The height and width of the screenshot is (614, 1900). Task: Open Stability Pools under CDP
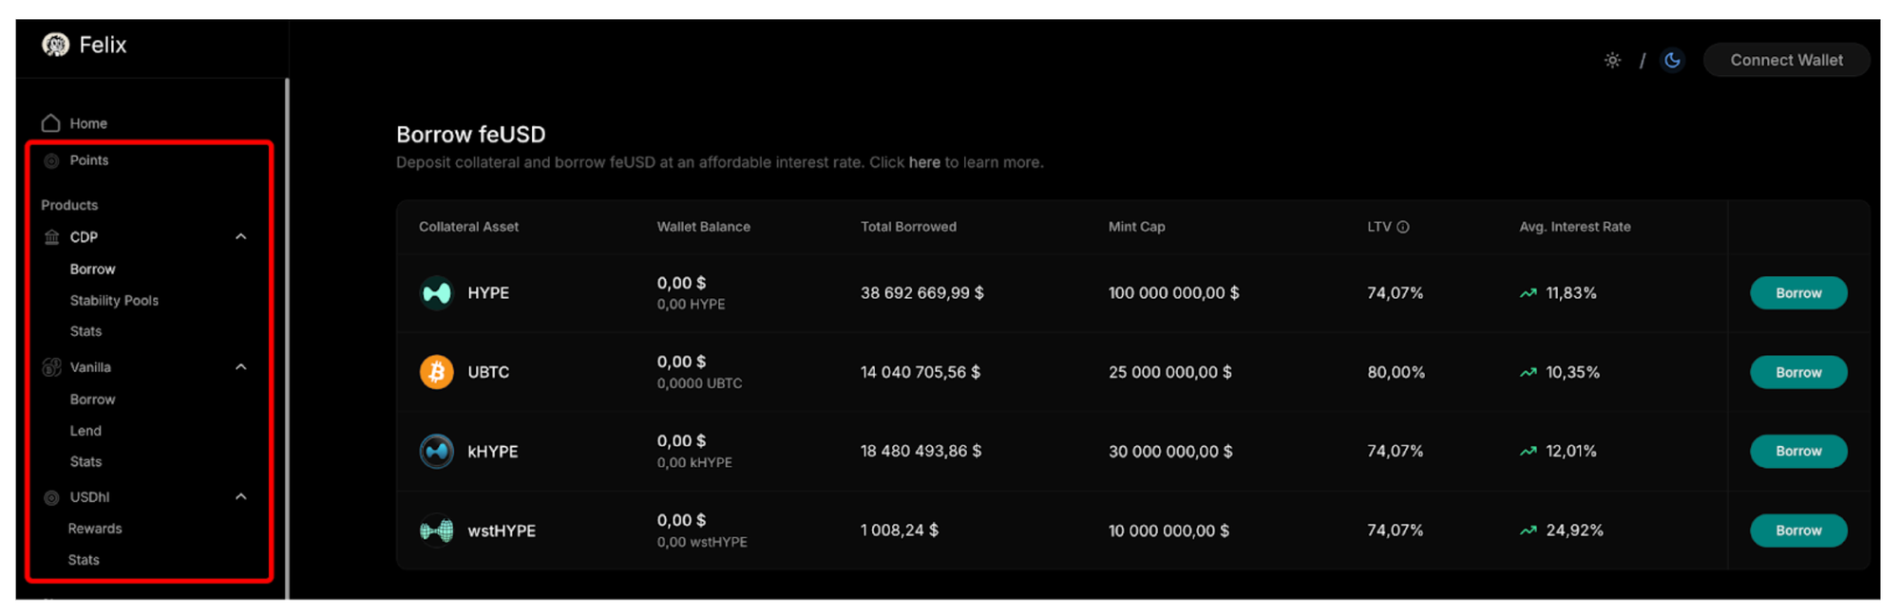[x=114, y=301]
